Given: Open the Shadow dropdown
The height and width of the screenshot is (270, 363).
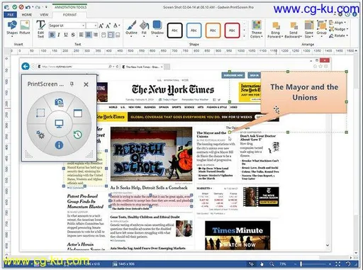Looking at the screenshot, I should click(x=157, y=28).
